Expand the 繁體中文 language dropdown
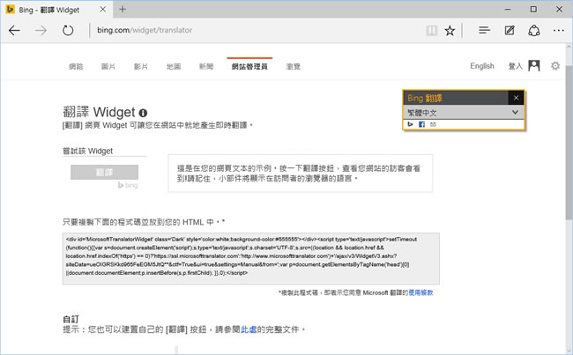Screen dimensions: 573x355 (x=516, y=112)
